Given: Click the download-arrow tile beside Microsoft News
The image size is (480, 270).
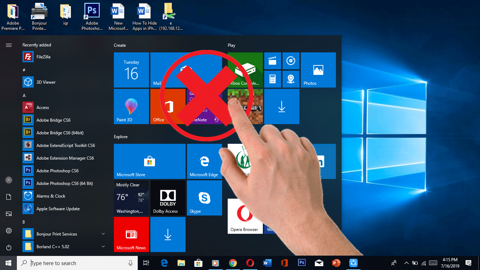Looking at the screenshot, I should coord(168,234).
